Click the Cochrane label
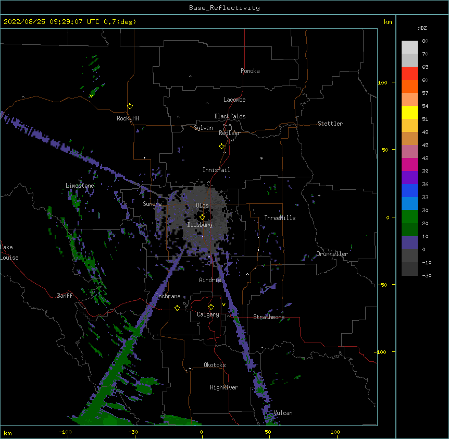The image size is (449, 439). click(168, 296)
